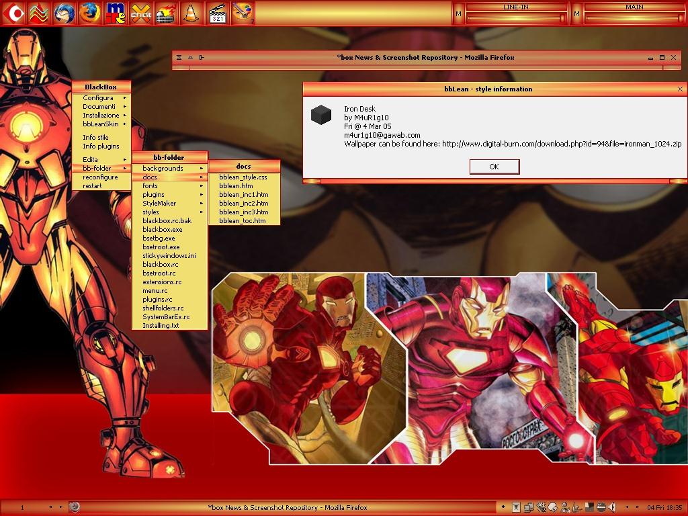
Task: Click the pin button on Firefox title bar
Action: pos(202,58)
